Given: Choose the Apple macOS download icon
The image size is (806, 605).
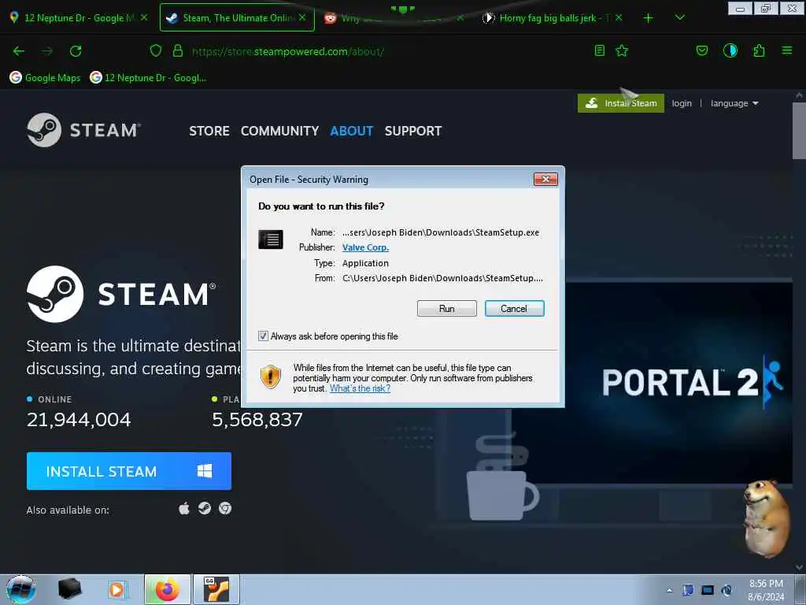Looking at the screenshot, I should (x=184, y=509).
